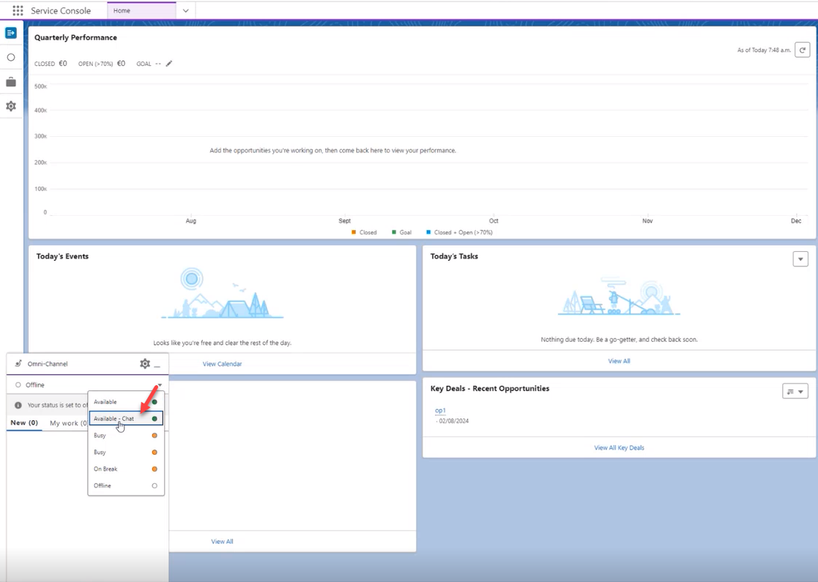Select the Available status option
The image size is (818, 582).
[105, 401]
